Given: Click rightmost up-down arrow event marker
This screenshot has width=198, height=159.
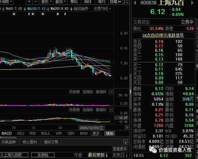Looking at the screenshot, I should [x=65, y=14].
